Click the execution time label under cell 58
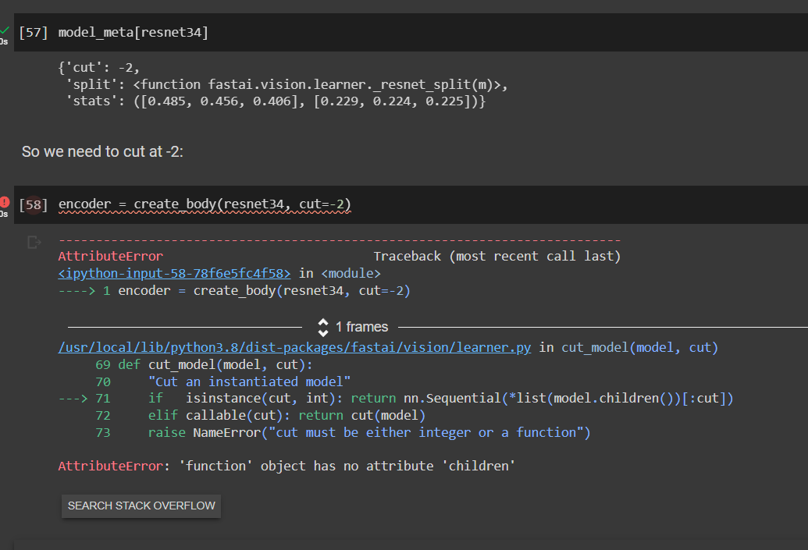808x550 pixels. pyautogui.click(x=4, y=212)
